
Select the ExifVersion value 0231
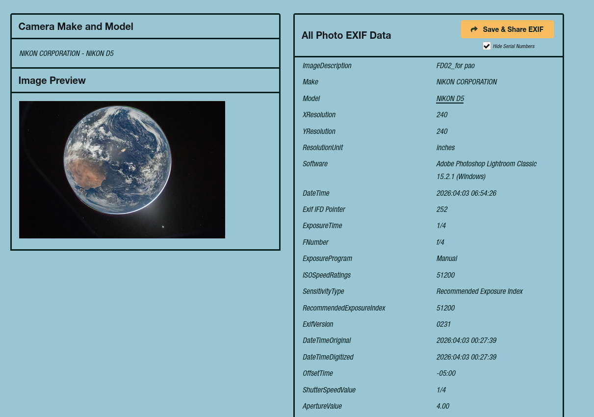point(443,324)
